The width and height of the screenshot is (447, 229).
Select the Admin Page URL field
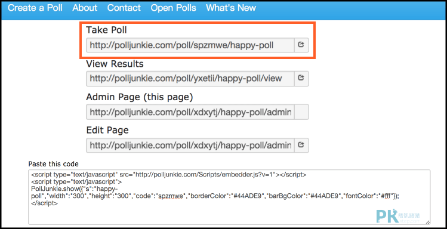tap(190, 112)
